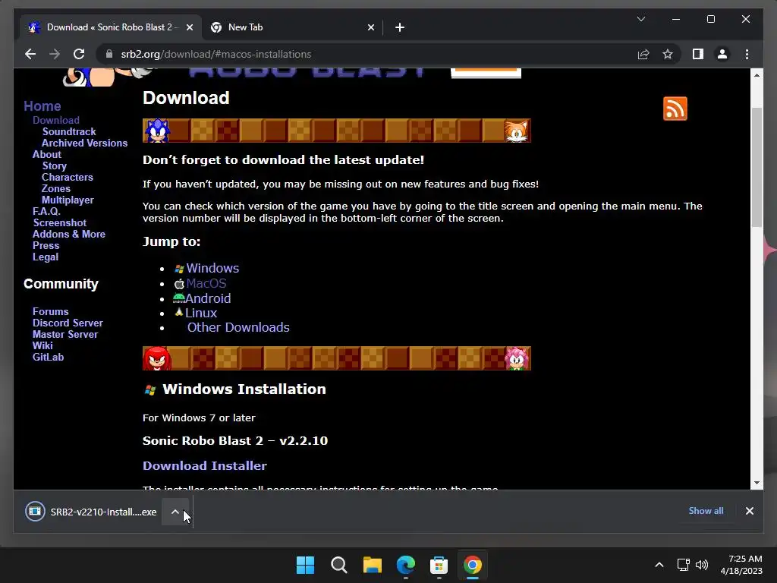The image size is (777, 583).
Task: Open the Wiki link
Action: (42, 345)
